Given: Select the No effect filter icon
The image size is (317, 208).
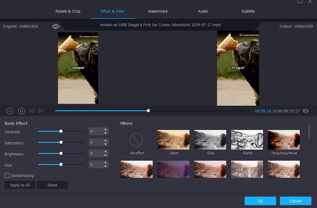Looking at the screenshot, I should [x=136, y=140].
